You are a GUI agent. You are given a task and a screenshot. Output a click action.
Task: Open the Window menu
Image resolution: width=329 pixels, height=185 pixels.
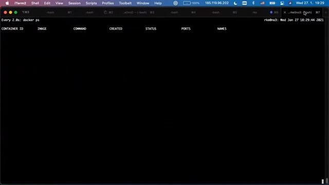(143, 3)
